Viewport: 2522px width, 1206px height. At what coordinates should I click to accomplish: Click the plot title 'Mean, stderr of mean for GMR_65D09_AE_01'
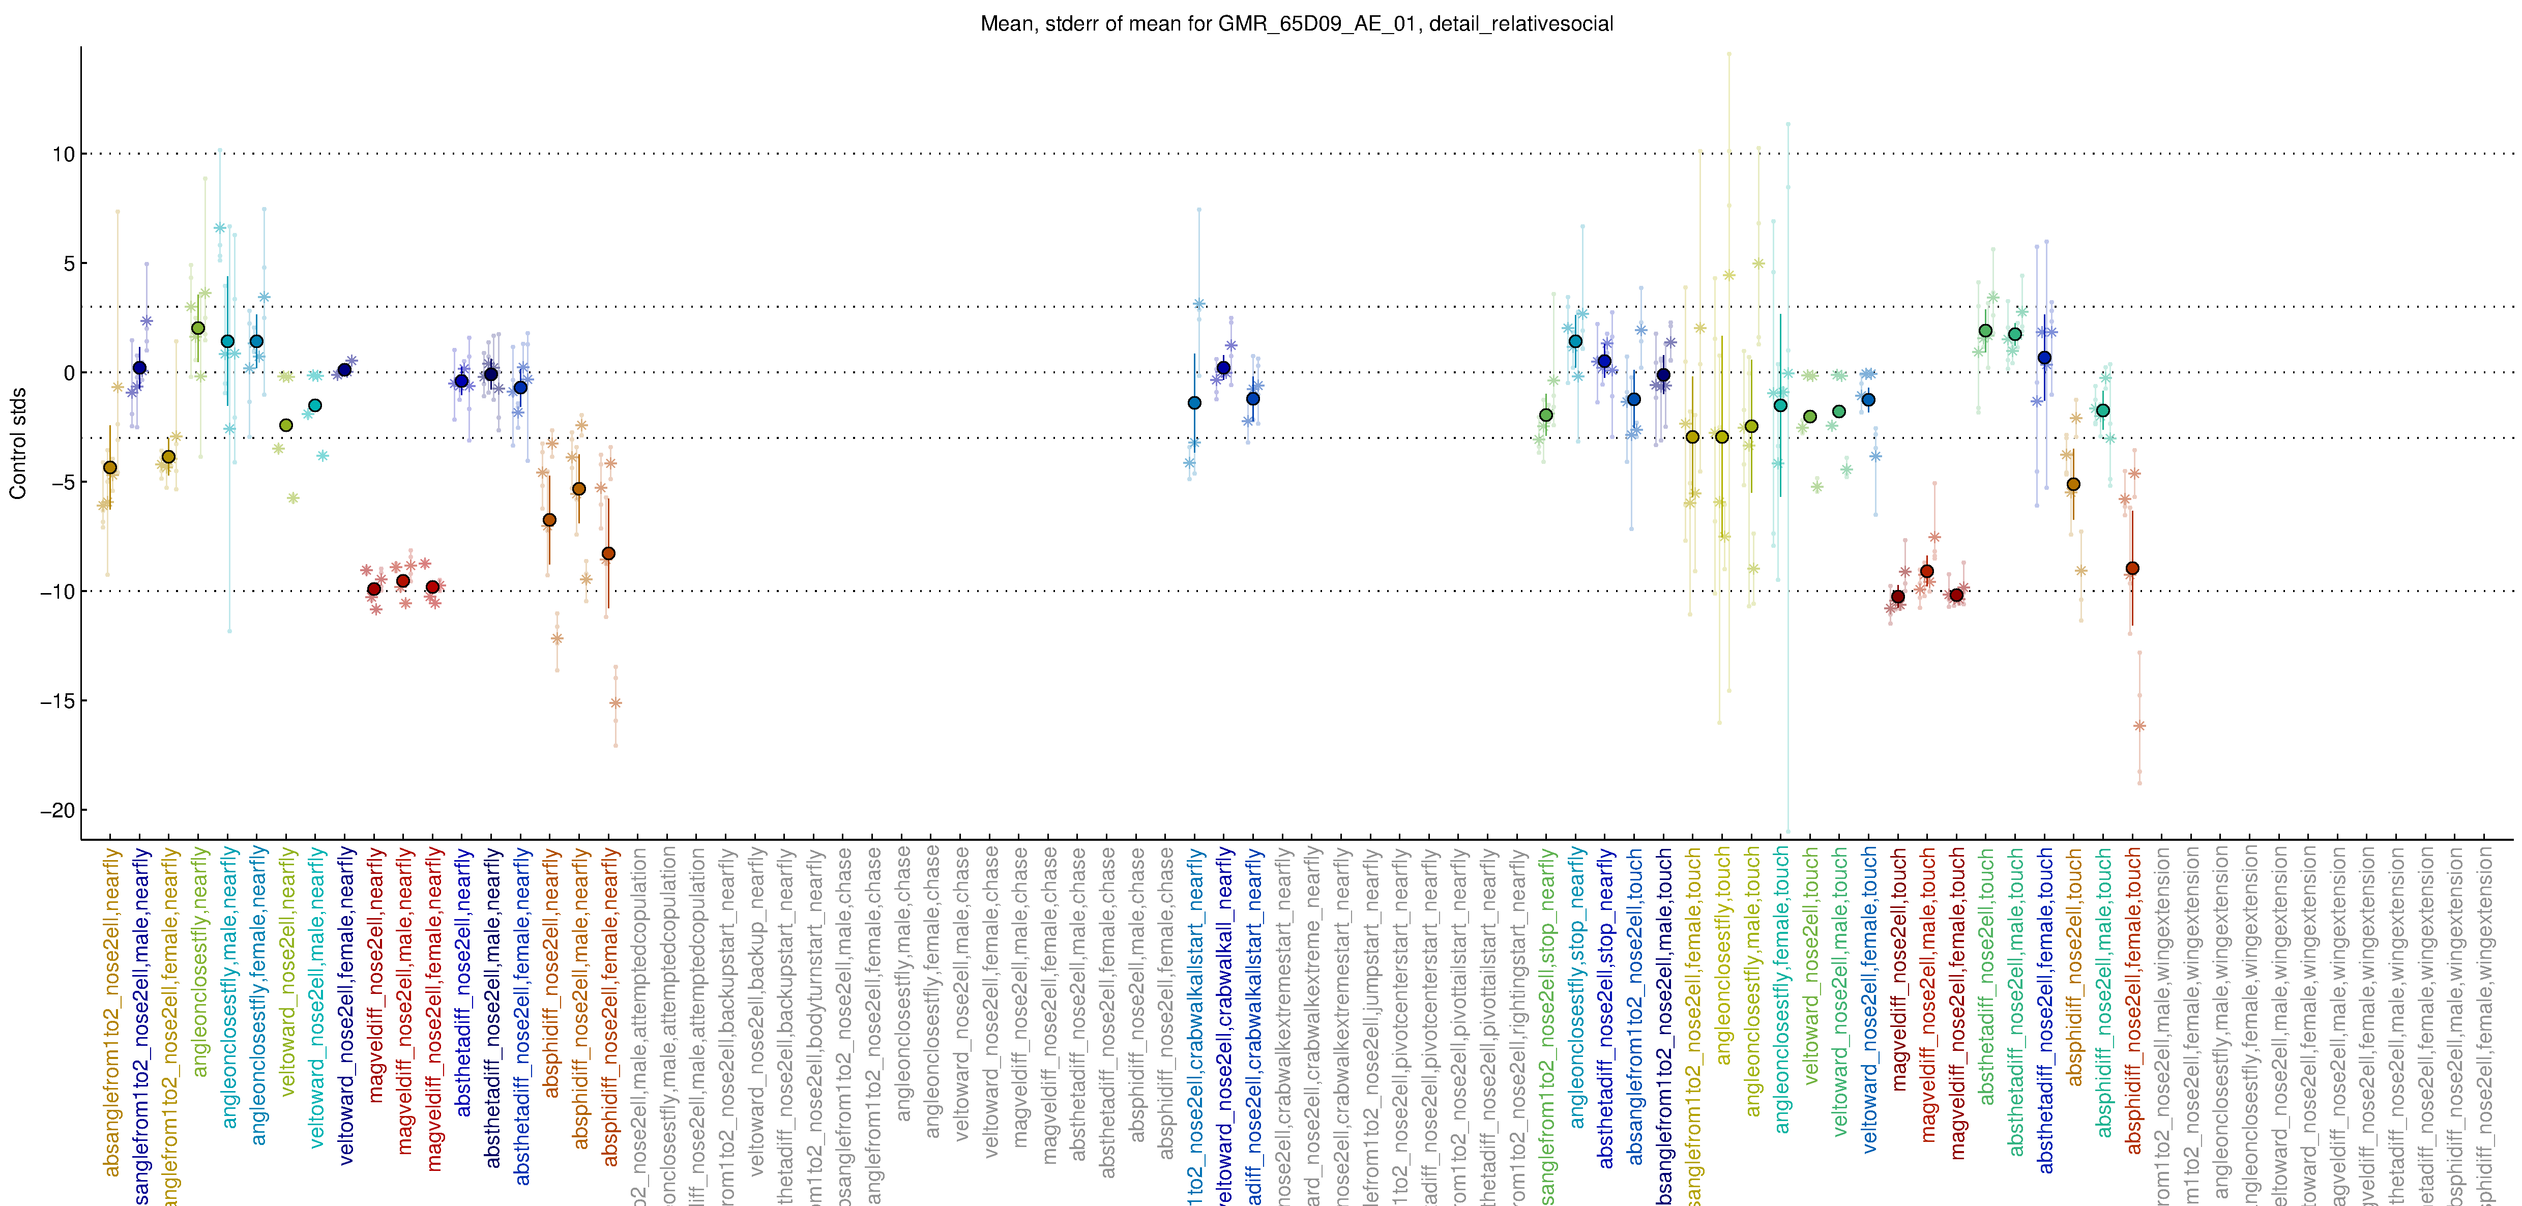(x=1198, y=24)
